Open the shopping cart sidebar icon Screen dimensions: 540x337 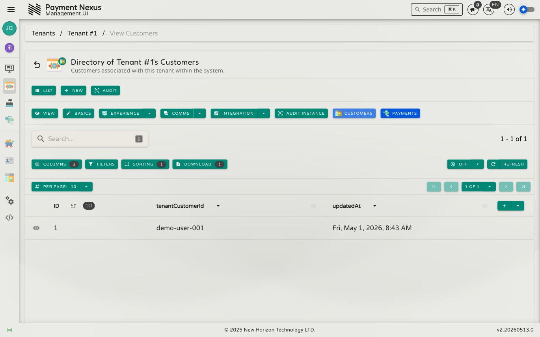[9, 143]
